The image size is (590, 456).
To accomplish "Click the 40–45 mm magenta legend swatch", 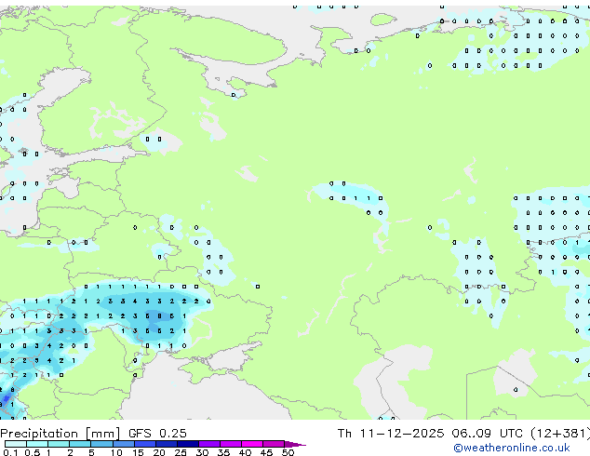I will pos(252,444).
